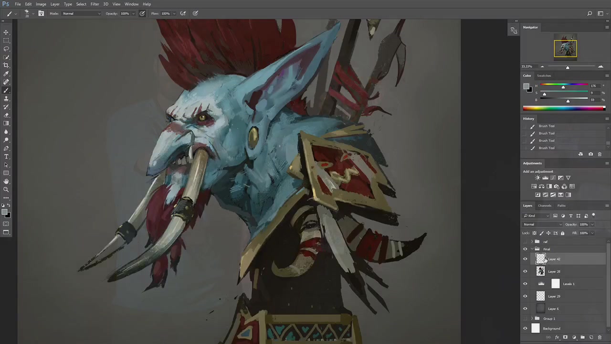Open the search icon in options bar
Screen dimensions: 611x344
click(x=590, y=13)
